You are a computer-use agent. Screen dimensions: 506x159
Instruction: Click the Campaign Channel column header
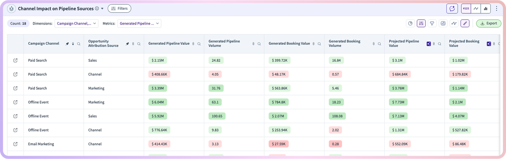point(44,44)
